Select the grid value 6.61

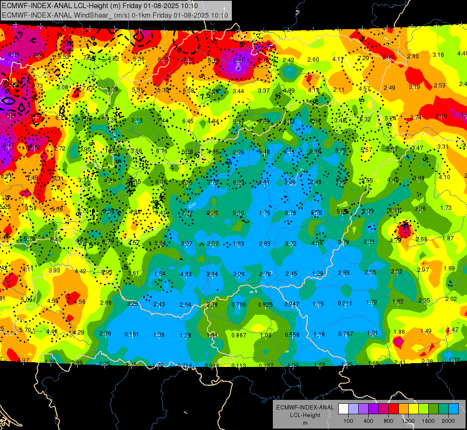pyautogui.click(x=238, y=61)
